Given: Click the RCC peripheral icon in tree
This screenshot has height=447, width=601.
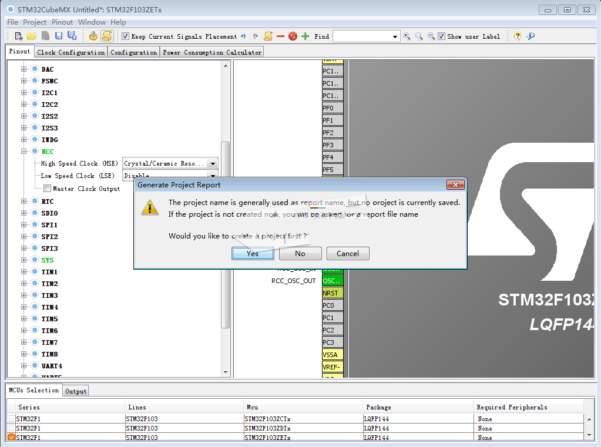Looking at the screenshot, I should pyautogui.click(x=35, y=151).
